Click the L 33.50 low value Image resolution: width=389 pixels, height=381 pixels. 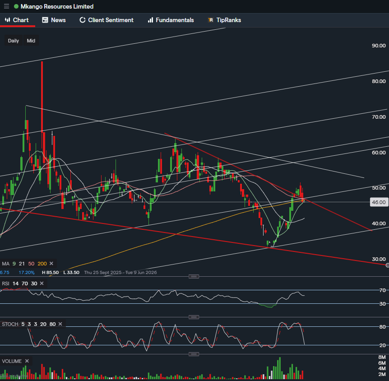(71, 273)
